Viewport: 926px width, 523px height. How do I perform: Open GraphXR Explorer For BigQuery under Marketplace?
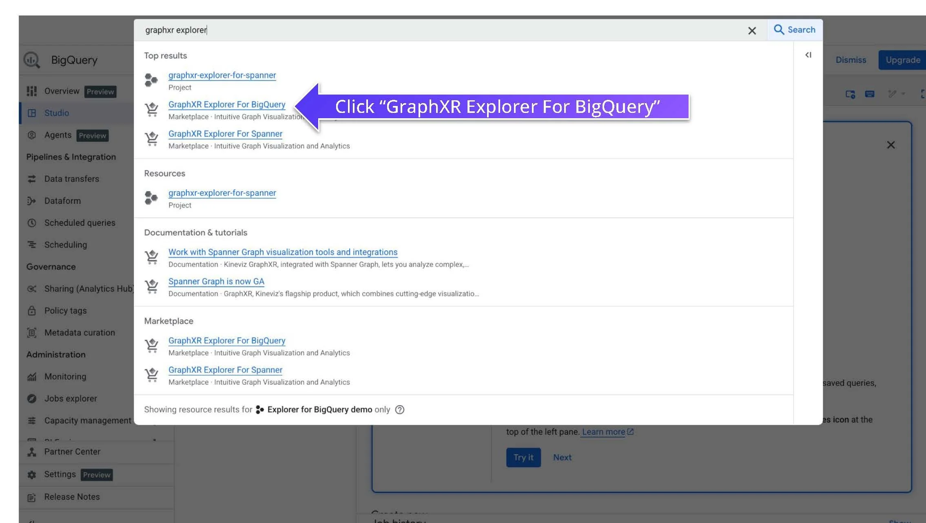pos(227,340)
